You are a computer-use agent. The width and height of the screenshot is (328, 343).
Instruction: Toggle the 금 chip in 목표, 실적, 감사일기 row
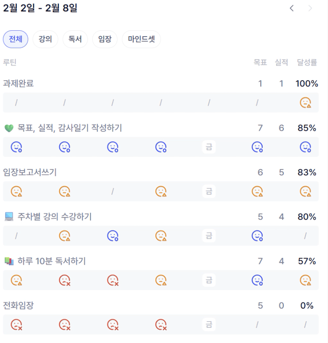tap(209, 147)
